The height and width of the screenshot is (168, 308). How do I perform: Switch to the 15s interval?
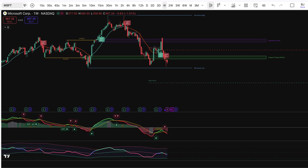42,5
